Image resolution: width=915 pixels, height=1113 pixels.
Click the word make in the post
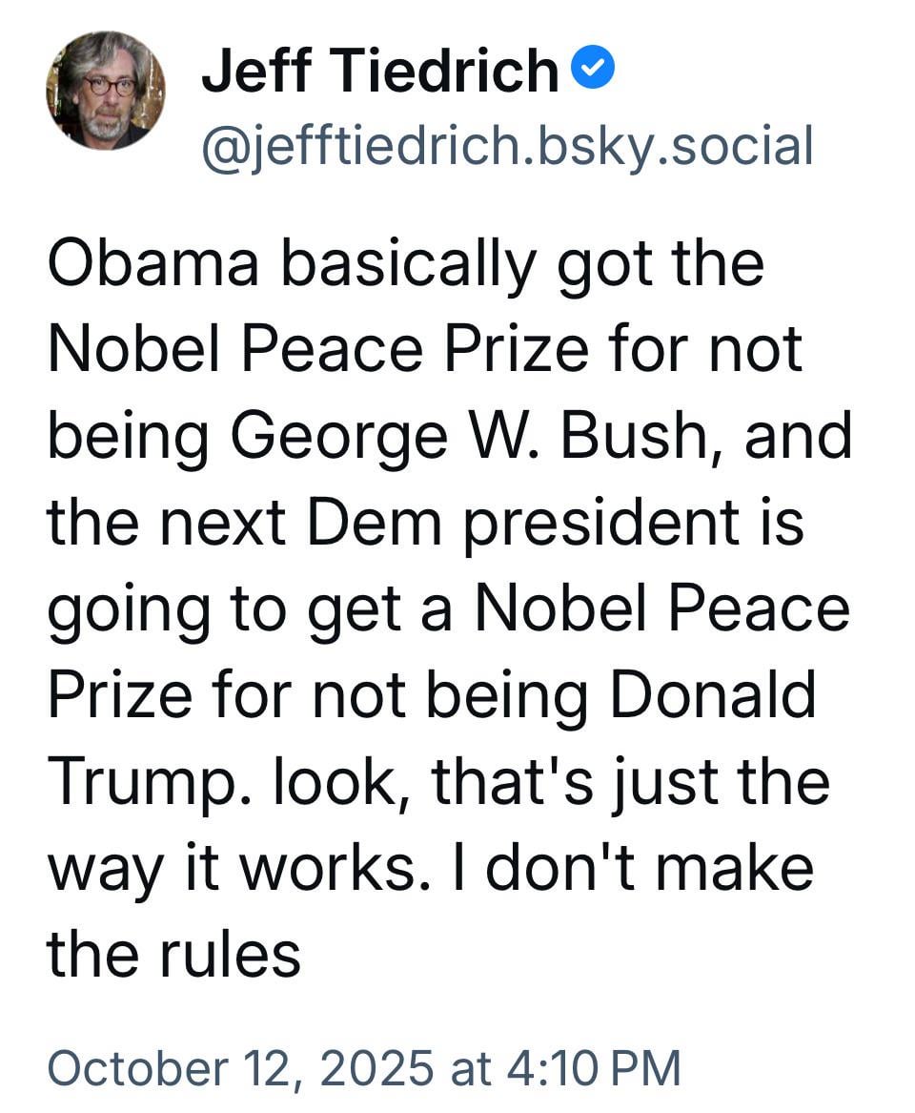tap(749, 868)
